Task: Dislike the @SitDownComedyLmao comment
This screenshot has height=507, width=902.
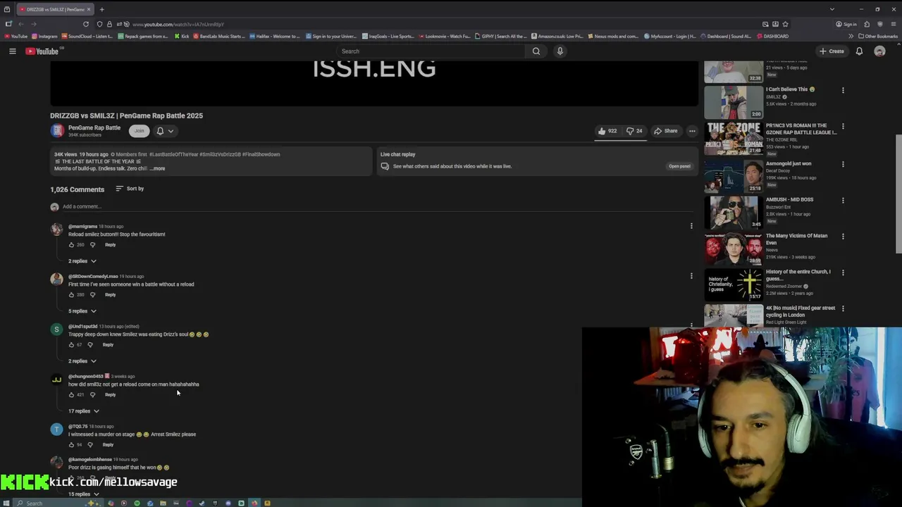Action: point(92,295)
